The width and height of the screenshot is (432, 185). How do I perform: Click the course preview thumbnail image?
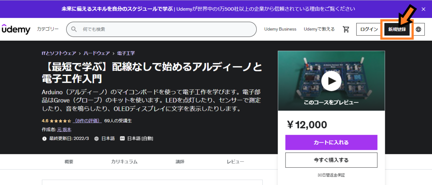331,81
